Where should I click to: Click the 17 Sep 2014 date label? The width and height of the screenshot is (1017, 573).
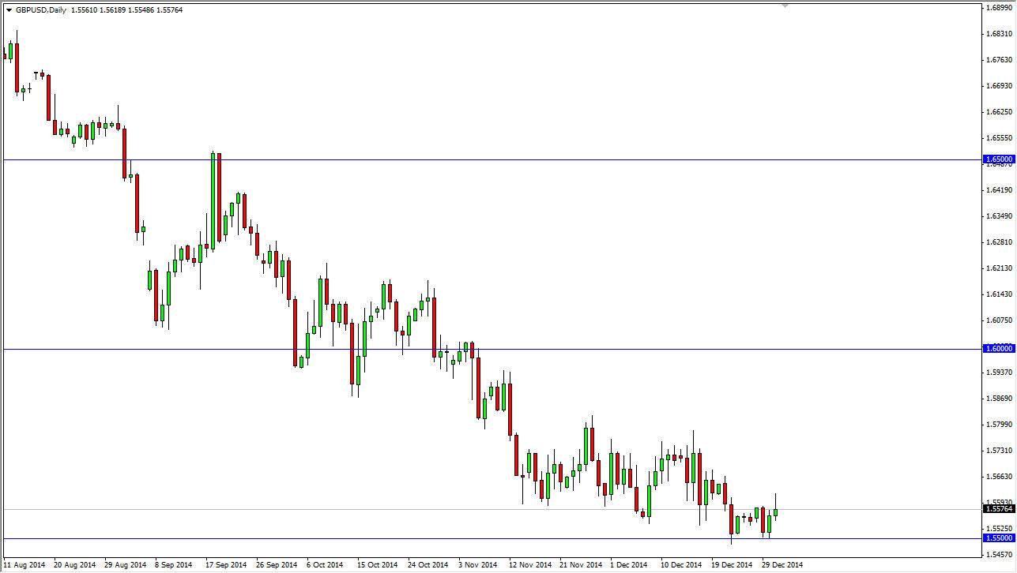coord(226,565)
